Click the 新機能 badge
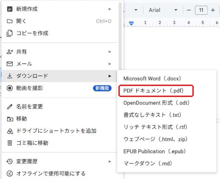 coord(102,88)
